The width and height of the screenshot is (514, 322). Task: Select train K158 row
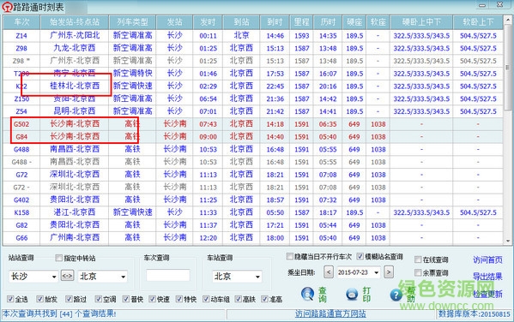253,212
